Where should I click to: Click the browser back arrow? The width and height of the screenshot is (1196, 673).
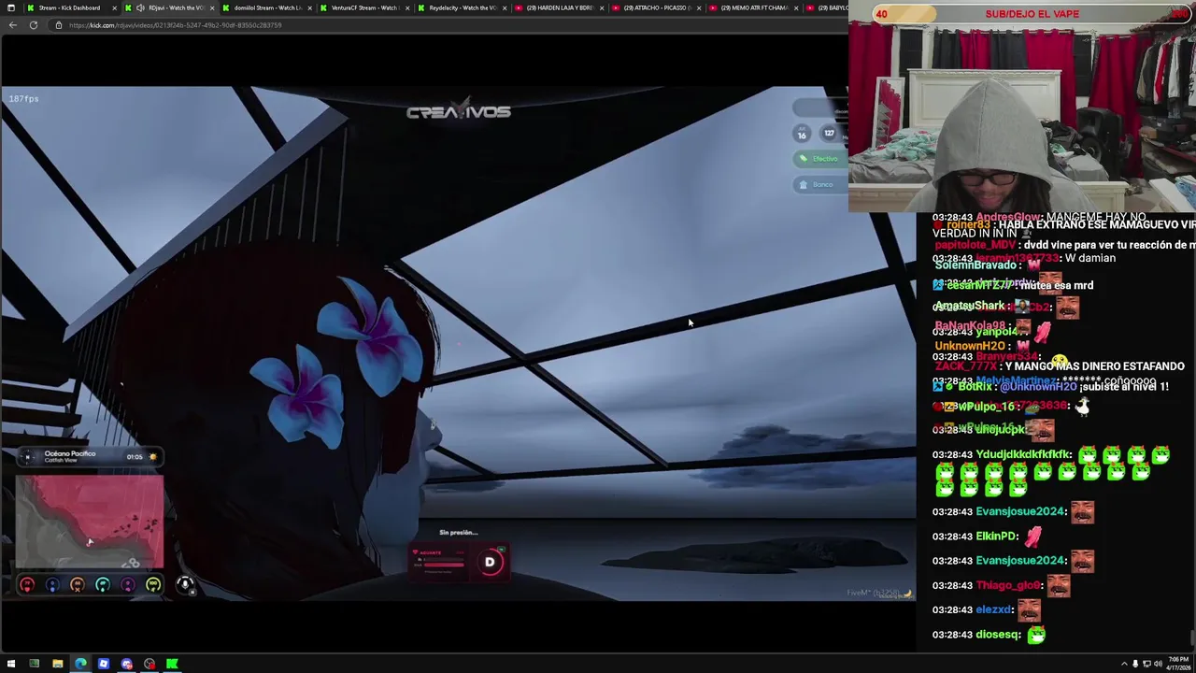click(12, 25)
